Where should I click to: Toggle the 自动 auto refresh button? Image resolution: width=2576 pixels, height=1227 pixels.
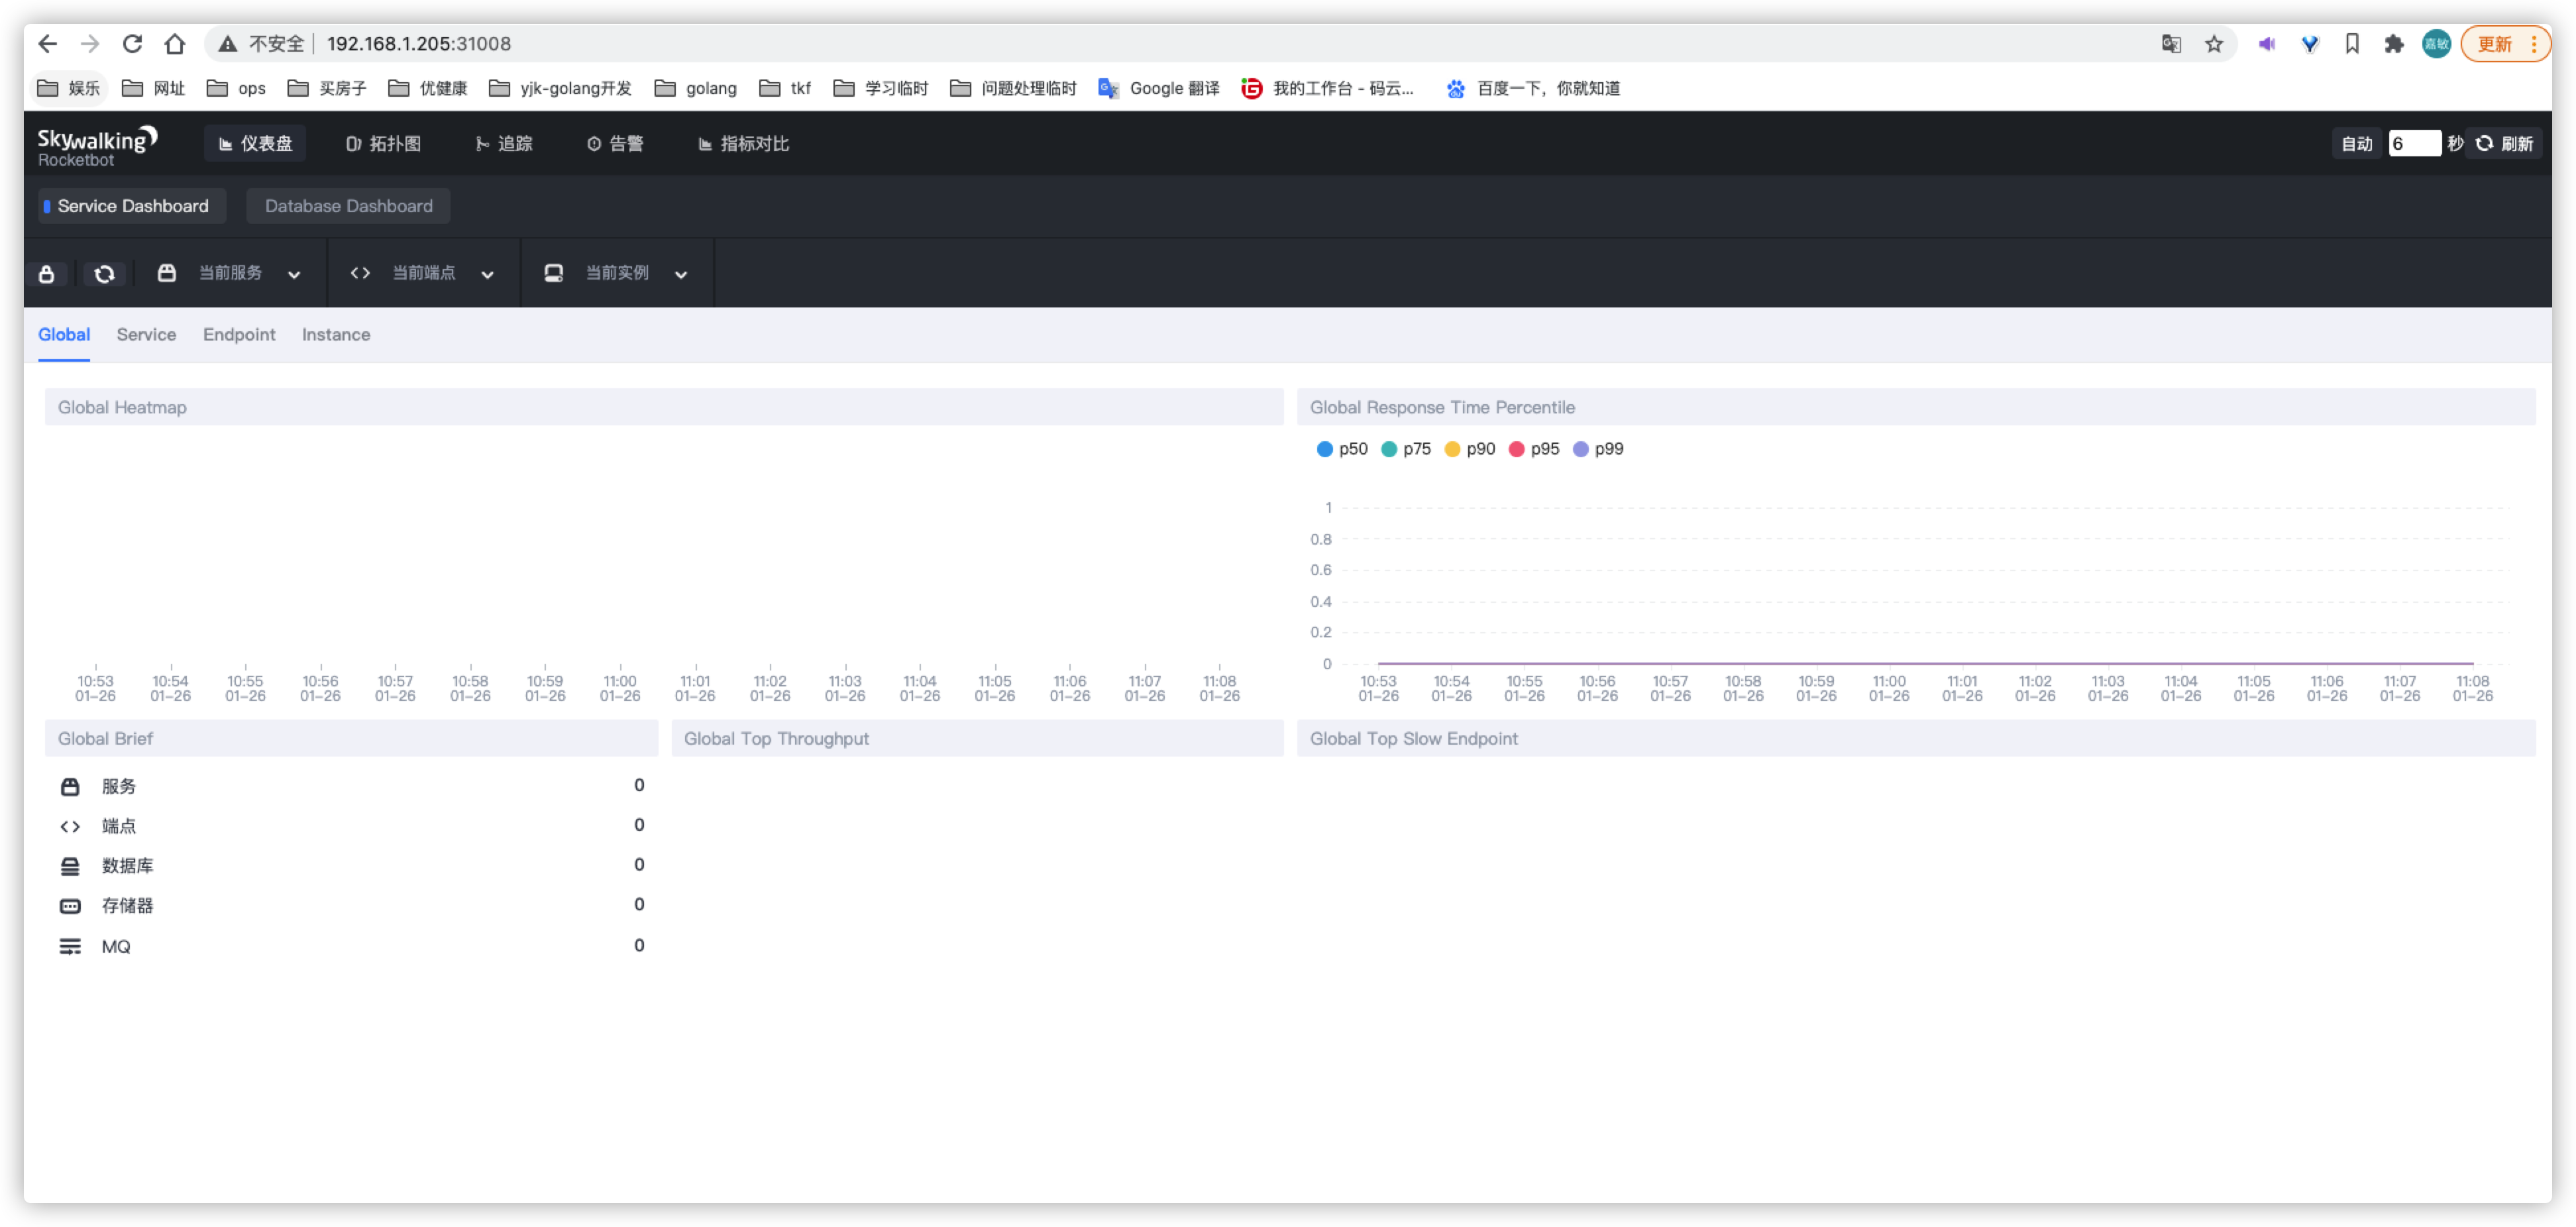tap(2356, 144)
